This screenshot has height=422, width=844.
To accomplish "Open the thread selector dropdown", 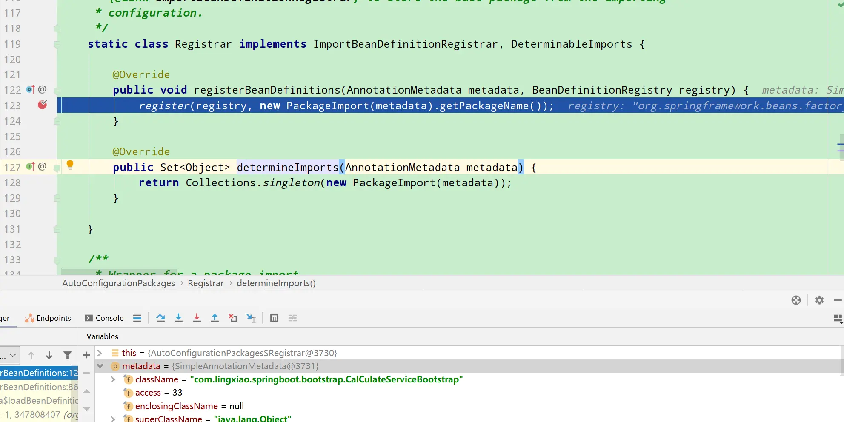I will (10, 355).
